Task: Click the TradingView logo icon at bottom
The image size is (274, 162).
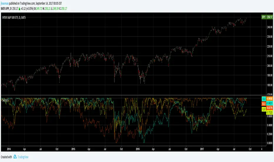Action: [15, 157]
